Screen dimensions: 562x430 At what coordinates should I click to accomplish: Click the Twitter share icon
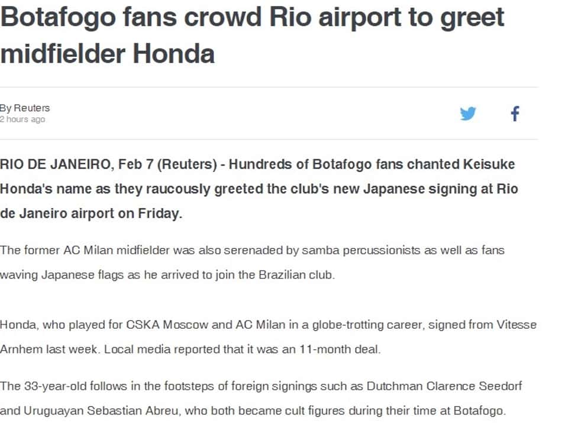pyautogui.click(x=468, y=114)
